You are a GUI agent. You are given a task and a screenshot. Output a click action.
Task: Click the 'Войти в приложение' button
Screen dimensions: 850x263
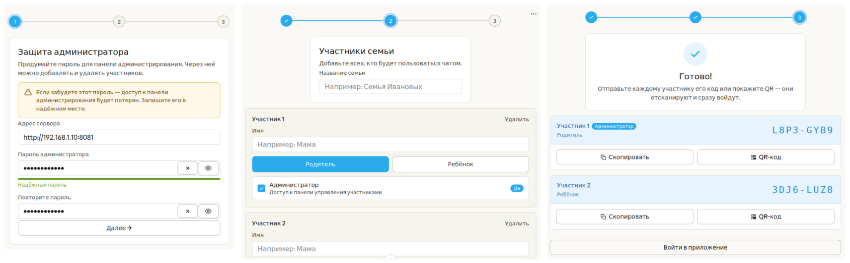click(x=695, y=248)
